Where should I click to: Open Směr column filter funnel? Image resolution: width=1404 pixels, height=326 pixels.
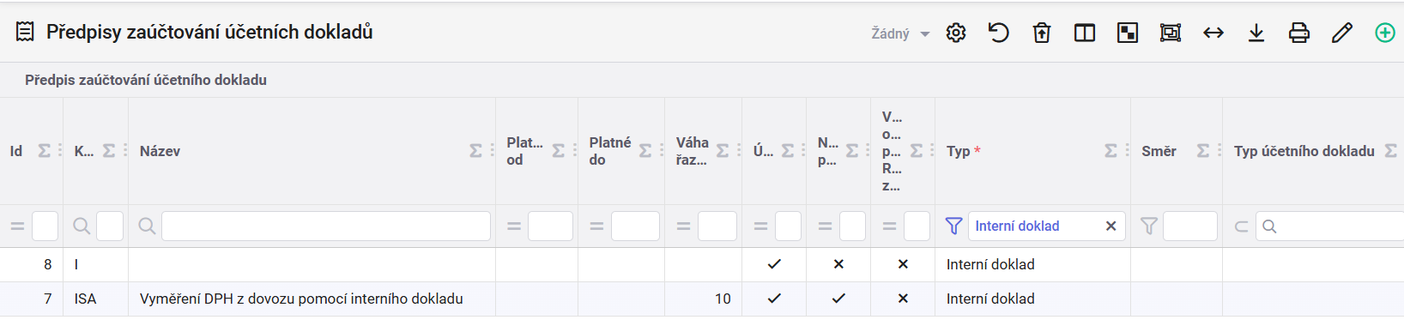click(x=1149, y=226)
